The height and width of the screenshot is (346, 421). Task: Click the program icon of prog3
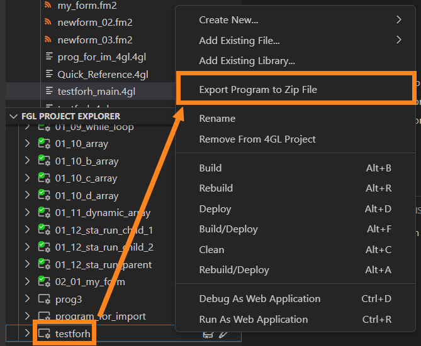[x=44, y=299]
